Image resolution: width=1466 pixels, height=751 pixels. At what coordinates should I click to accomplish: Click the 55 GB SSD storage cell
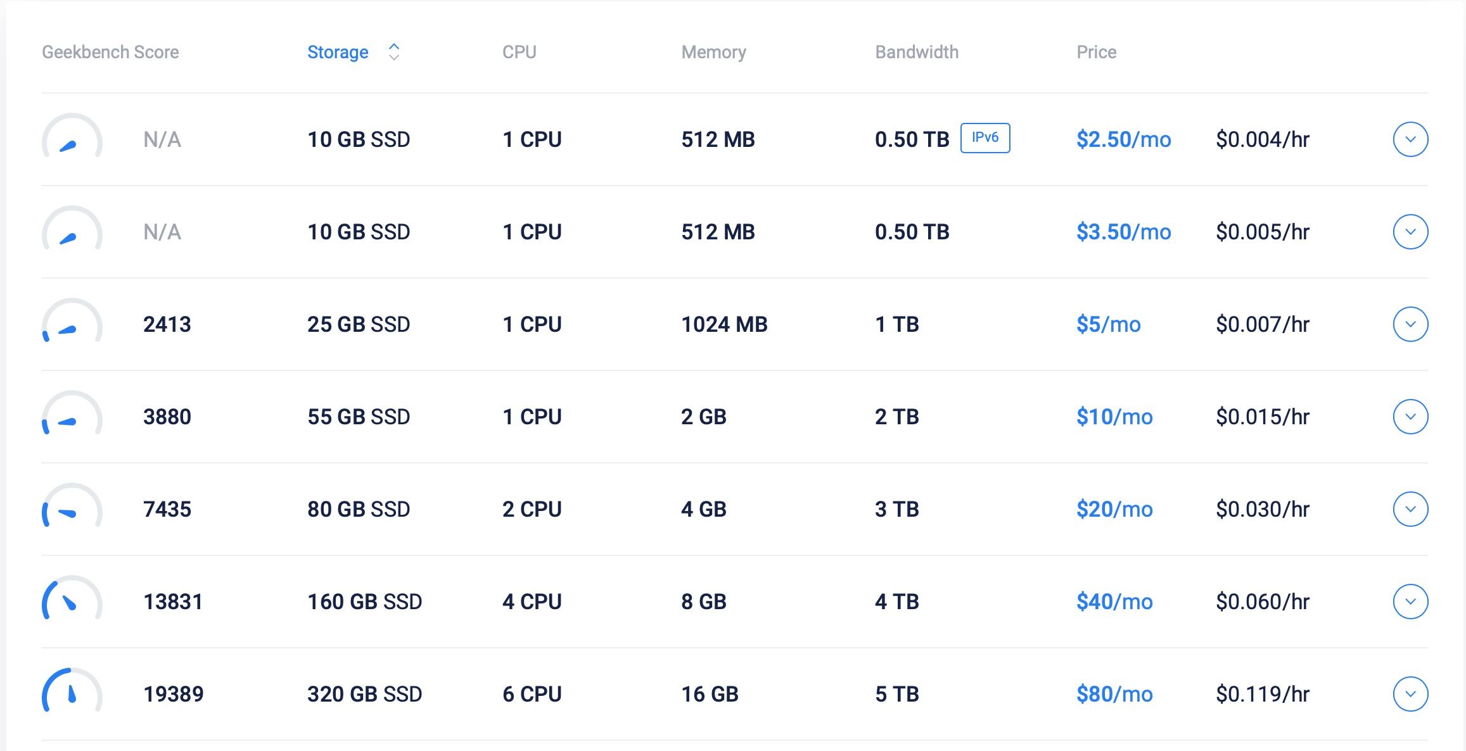pyautogui.click(x=359, y=417)
